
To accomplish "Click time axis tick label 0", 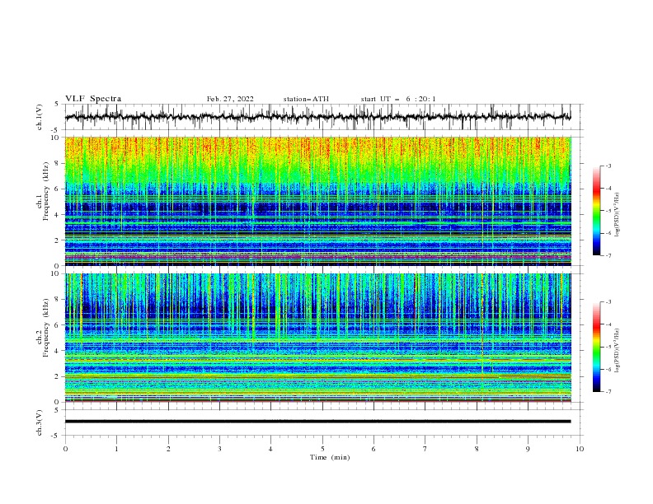I will [65, 449].
